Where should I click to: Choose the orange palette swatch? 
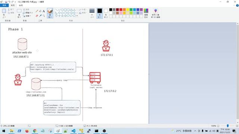124,10
